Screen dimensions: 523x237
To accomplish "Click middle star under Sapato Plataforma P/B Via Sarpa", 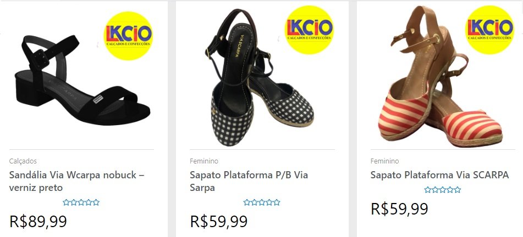I will click(262, 202).
